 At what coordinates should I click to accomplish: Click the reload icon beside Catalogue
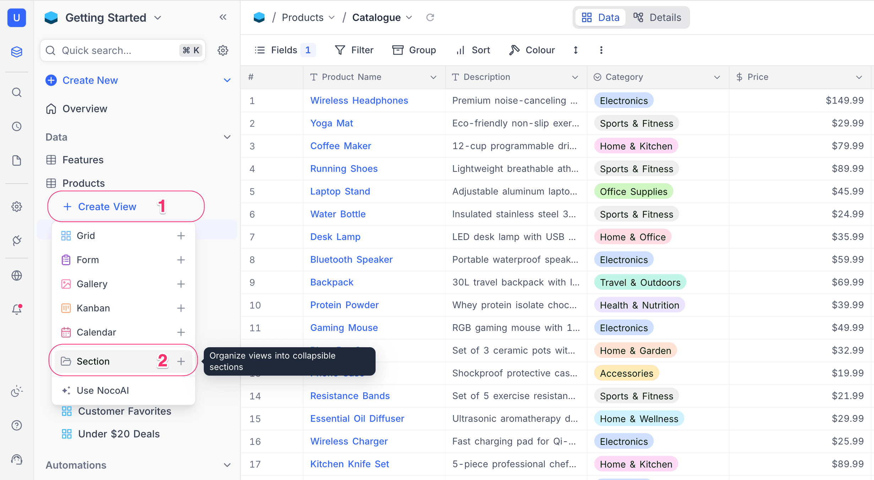coord(430,17)
